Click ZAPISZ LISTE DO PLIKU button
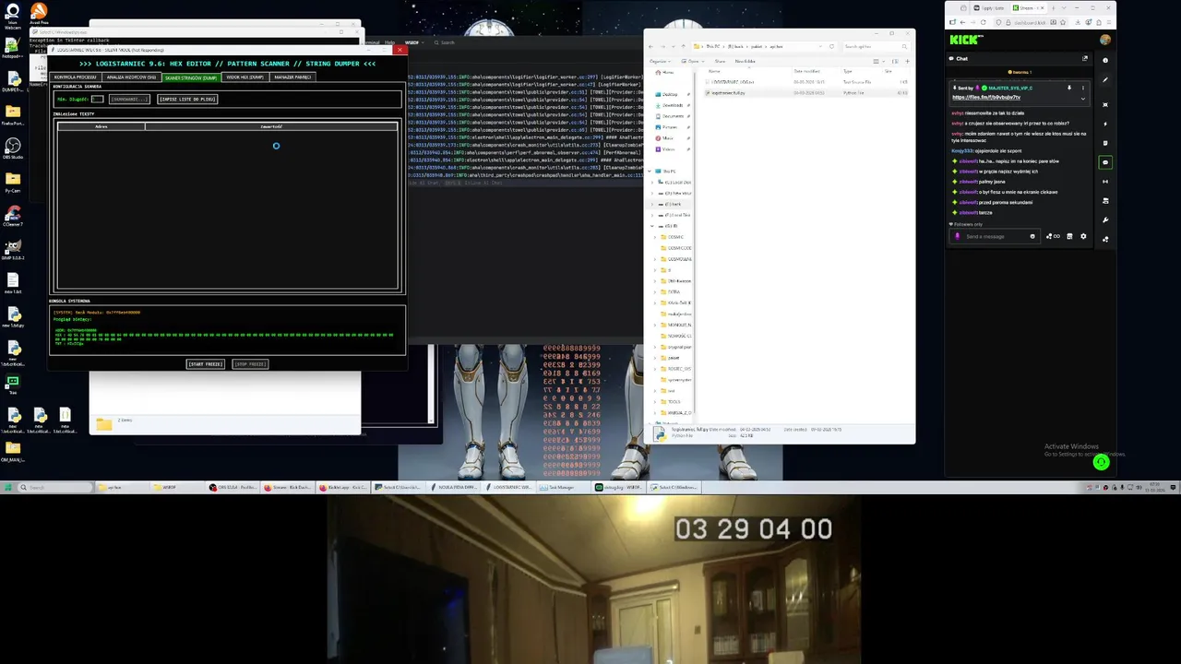This screenshot has width=1181, height=664. tap(187, 99)
